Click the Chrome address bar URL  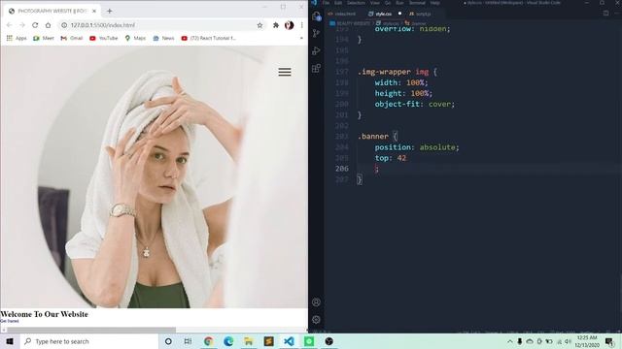[103, 25]
